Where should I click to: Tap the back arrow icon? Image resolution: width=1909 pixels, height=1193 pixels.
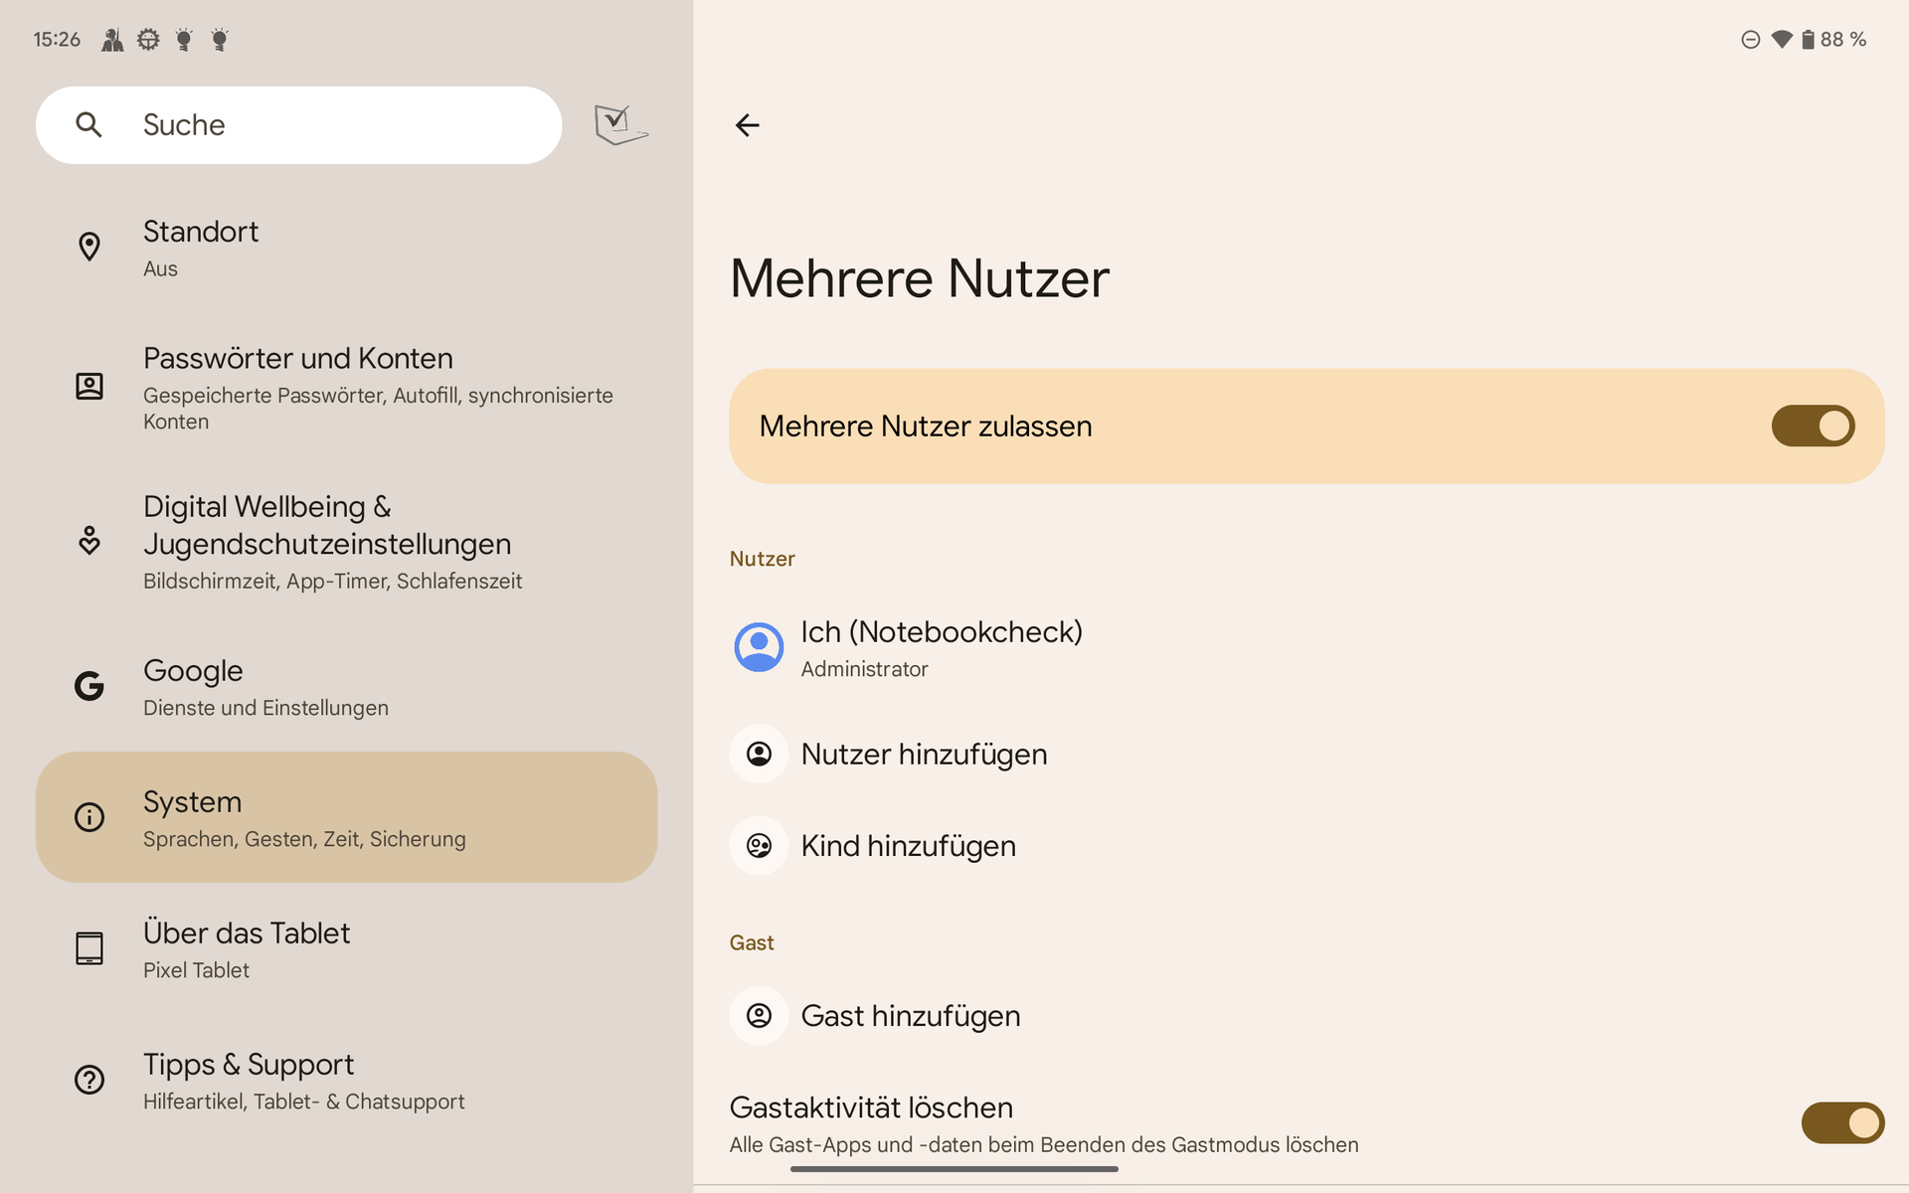747,125
